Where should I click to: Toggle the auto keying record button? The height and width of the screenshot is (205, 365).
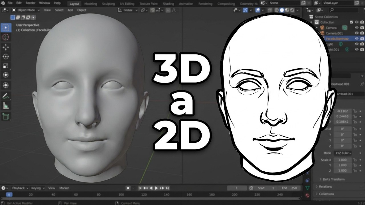pyautogui.click(x=128, y=188)
